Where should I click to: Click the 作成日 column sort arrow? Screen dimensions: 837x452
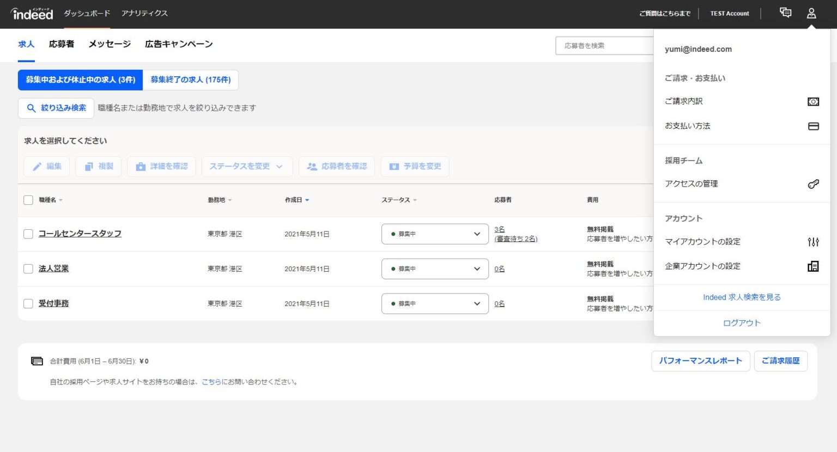pos(306,200)
